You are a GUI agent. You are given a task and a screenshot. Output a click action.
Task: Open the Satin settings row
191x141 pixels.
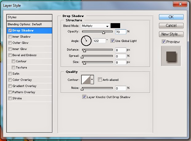coord(30,73)
